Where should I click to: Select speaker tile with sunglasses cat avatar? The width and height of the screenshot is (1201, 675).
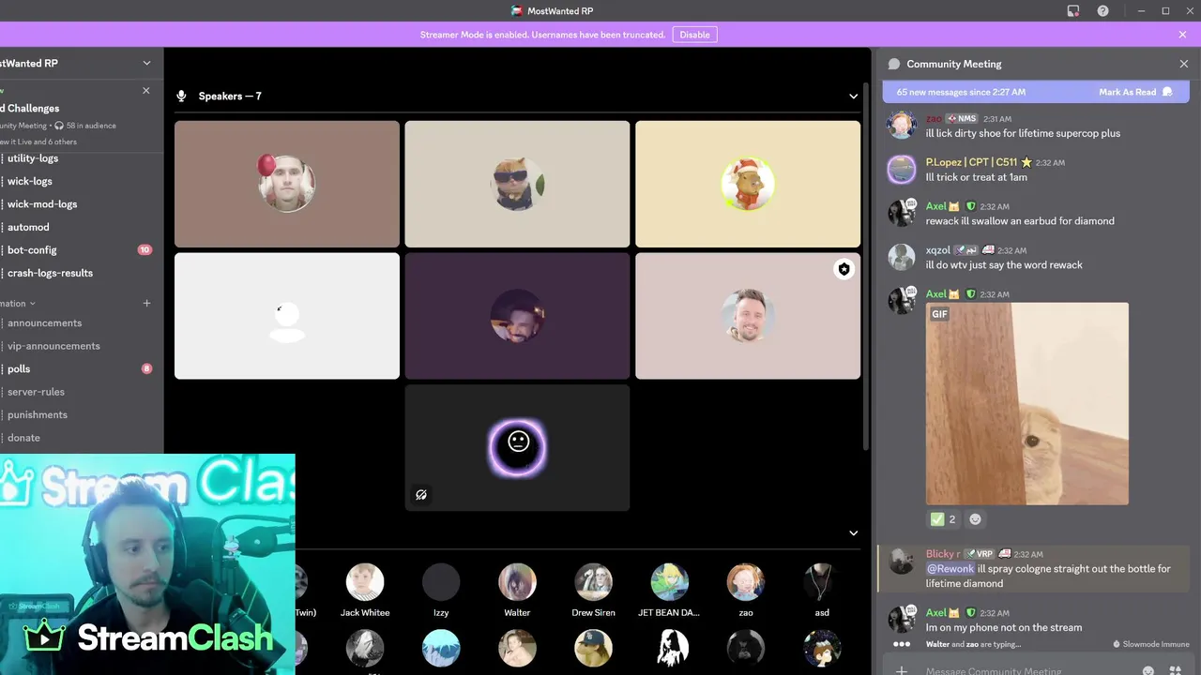517,184
